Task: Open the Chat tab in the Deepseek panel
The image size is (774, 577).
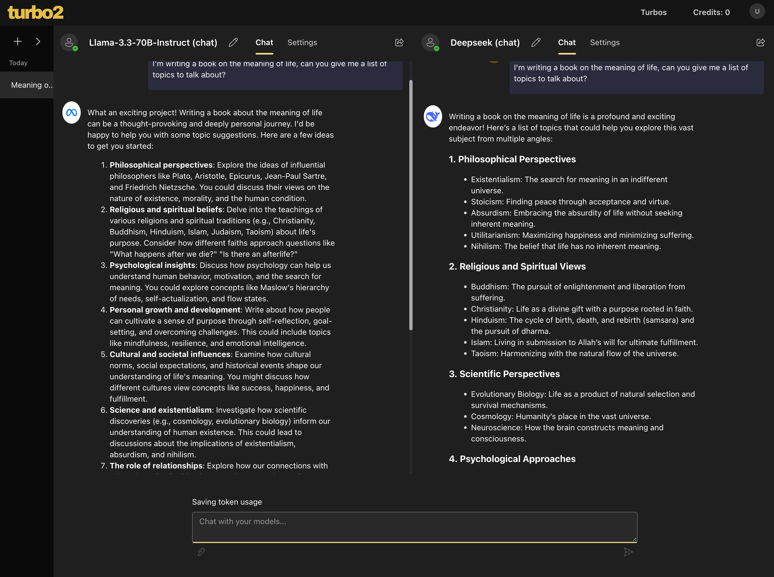Action: pyautogui.click(x=566, y=42)
